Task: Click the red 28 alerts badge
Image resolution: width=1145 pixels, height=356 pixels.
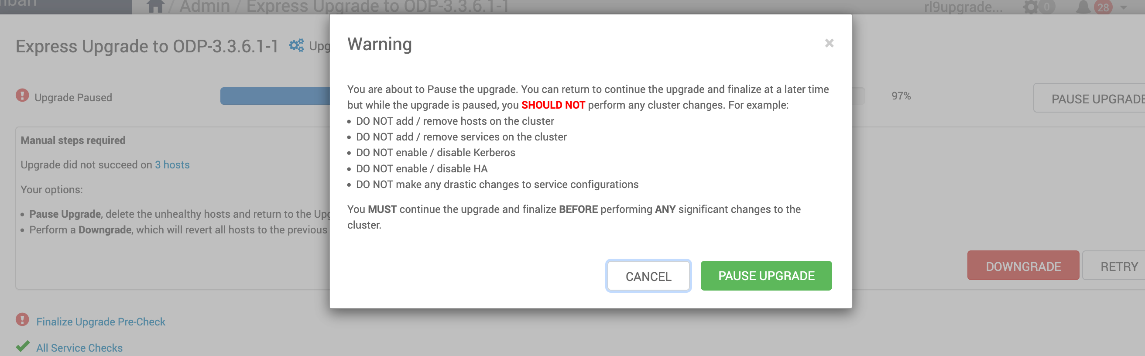Action: [x=1103, y=7]
